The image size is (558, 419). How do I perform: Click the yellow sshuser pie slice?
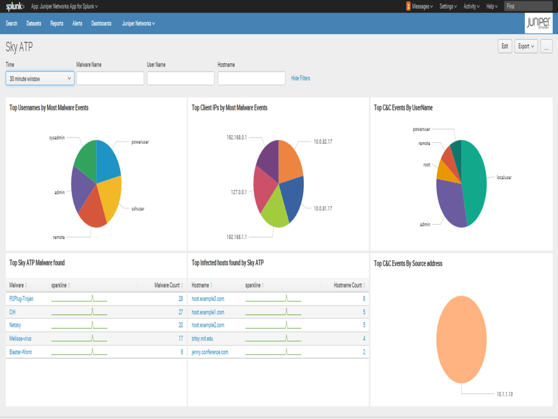(110, 198)
